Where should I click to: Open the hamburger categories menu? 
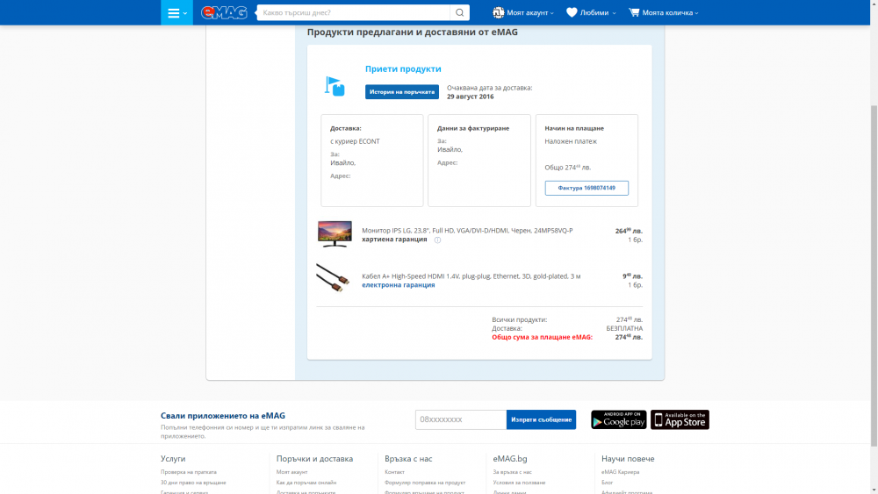coord(177,12)
